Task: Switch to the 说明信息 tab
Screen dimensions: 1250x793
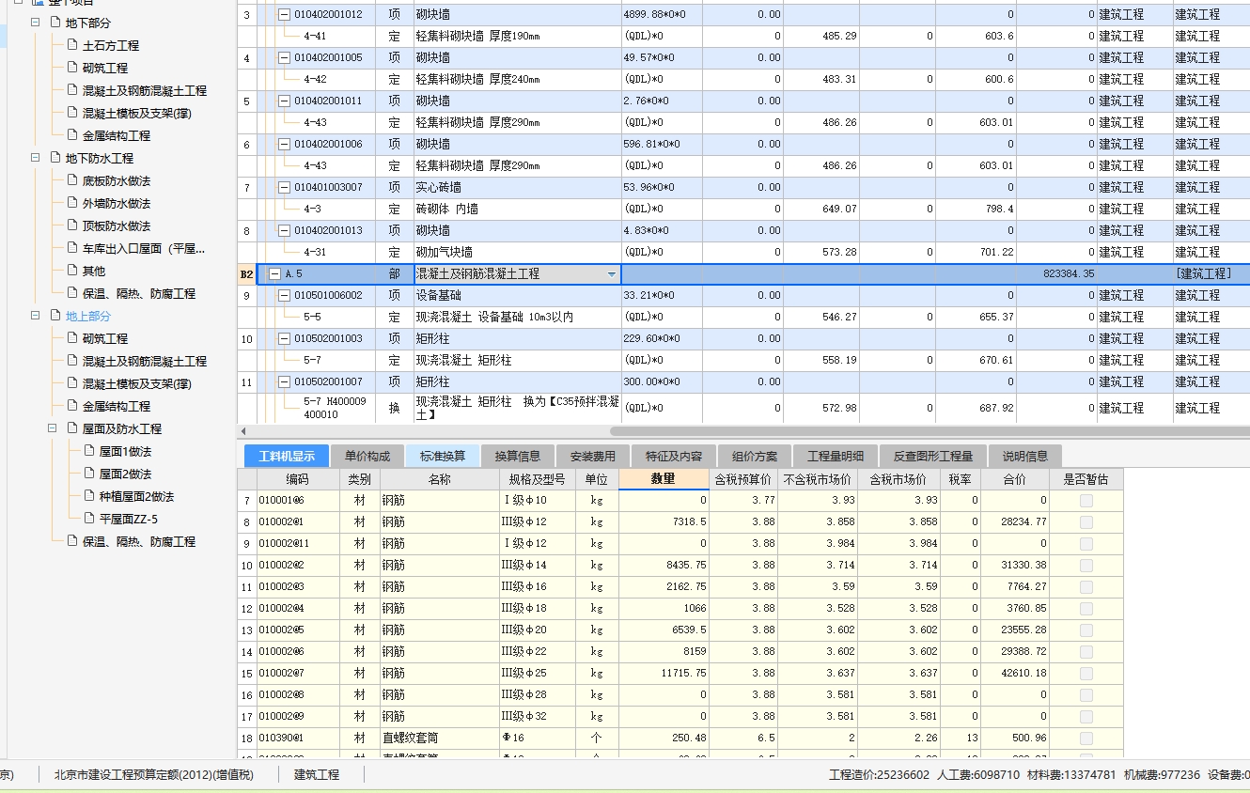Action: (x=1025, y=457)
